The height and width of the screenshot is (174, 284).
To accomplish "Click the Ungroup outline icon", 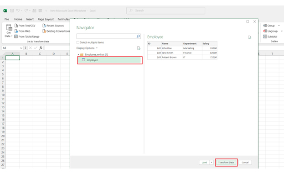I will click(265, 31).
